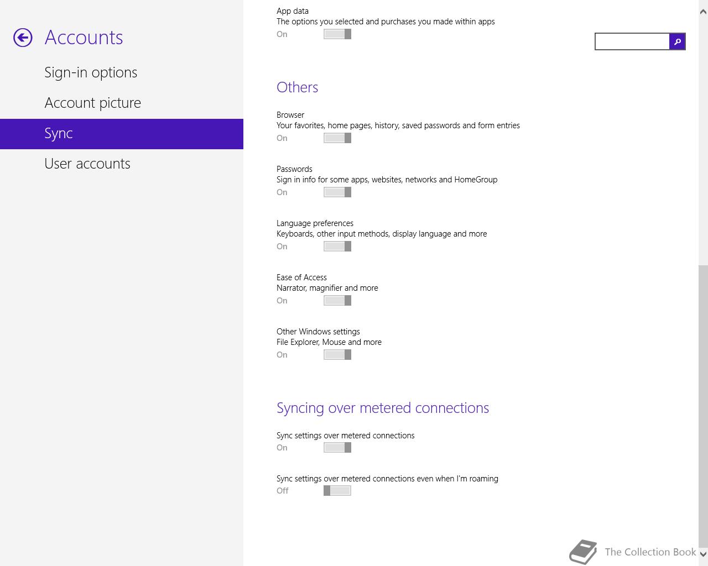
Task: Click the scrollbar up arrow
Action: click(703, 11)
